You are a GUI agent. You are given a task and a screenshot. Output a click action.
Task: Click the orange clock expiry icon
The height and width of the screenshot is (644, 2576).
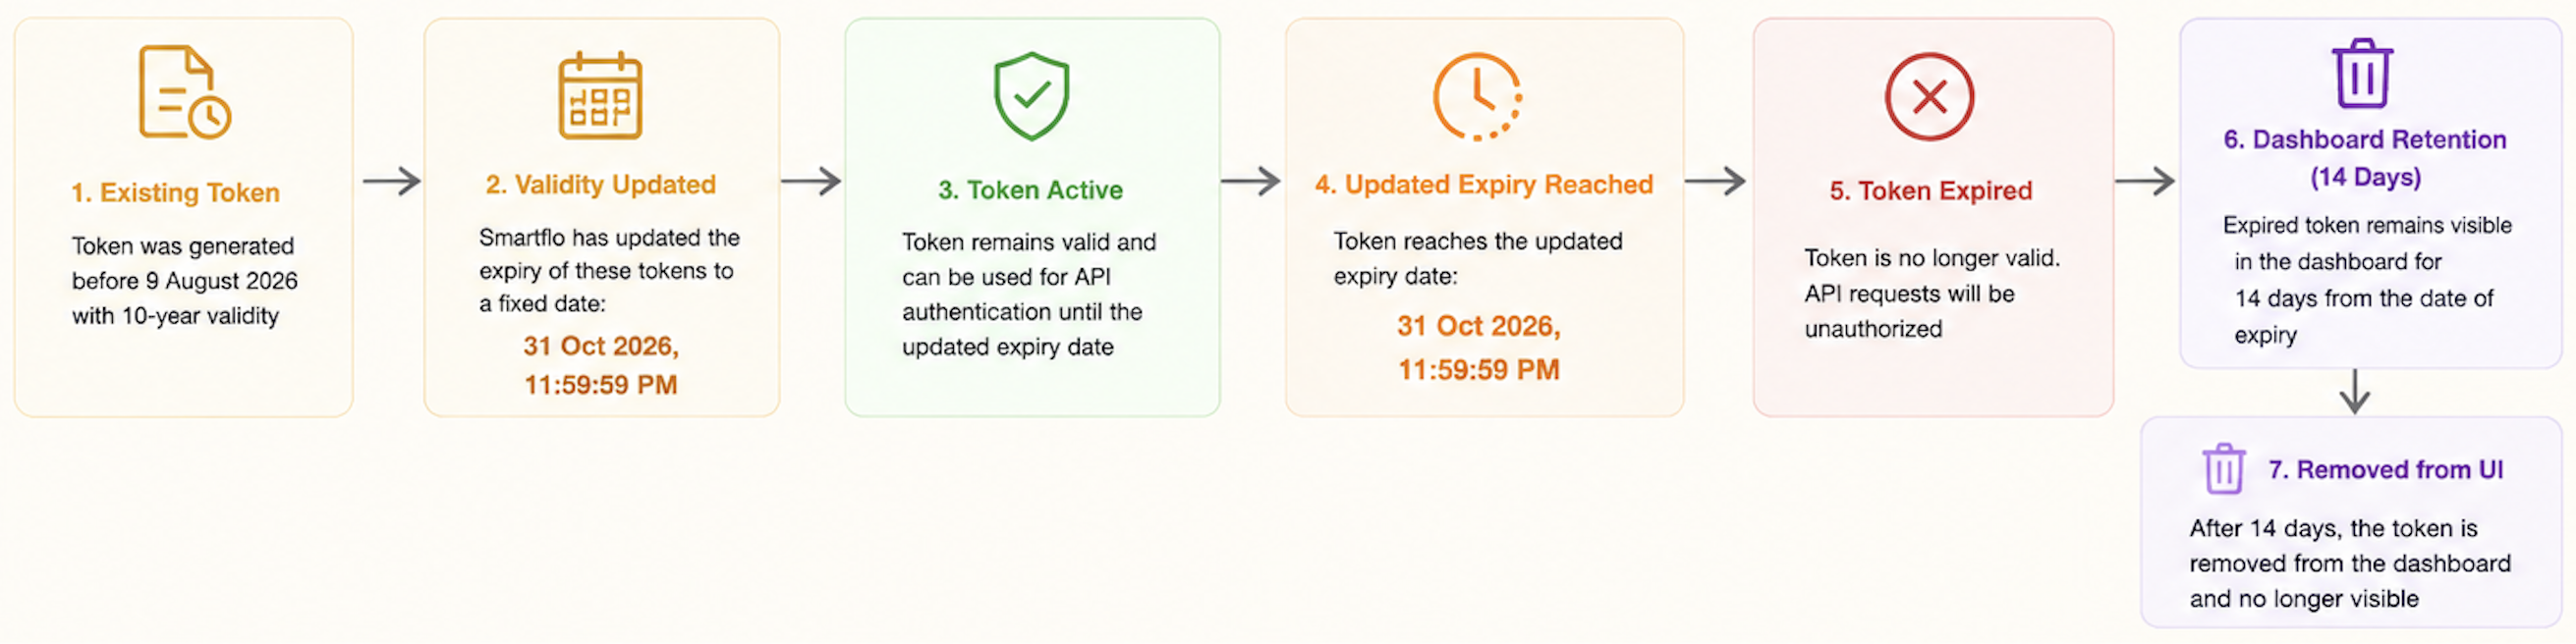click(1477, 96)
